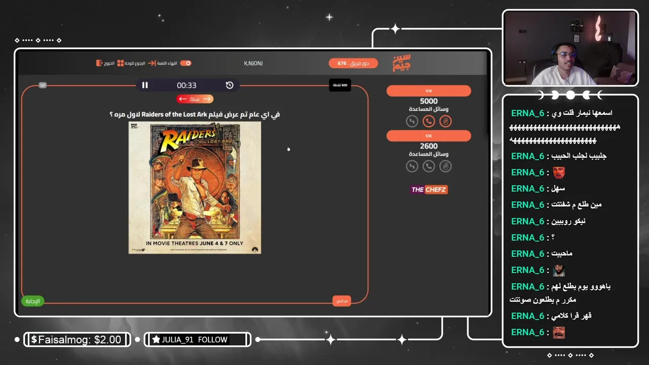649x365 pixels.
Task: Use team E3E swap-answers lifeline
Action: point(412,166)
